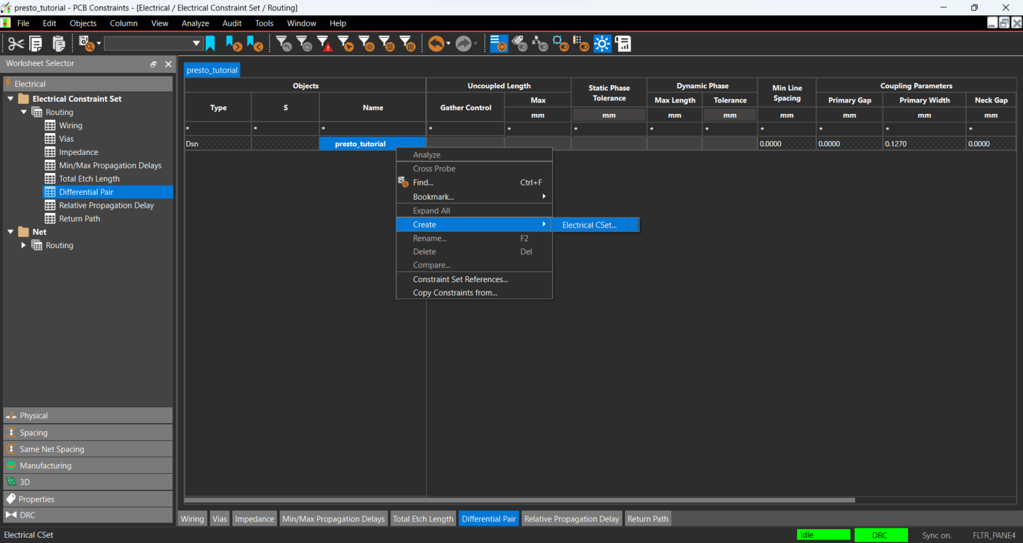The height and width of the screenshot is (543, 1023).
Task: Open the report icon at toolbar's right end
Action: tap(623, 43)
